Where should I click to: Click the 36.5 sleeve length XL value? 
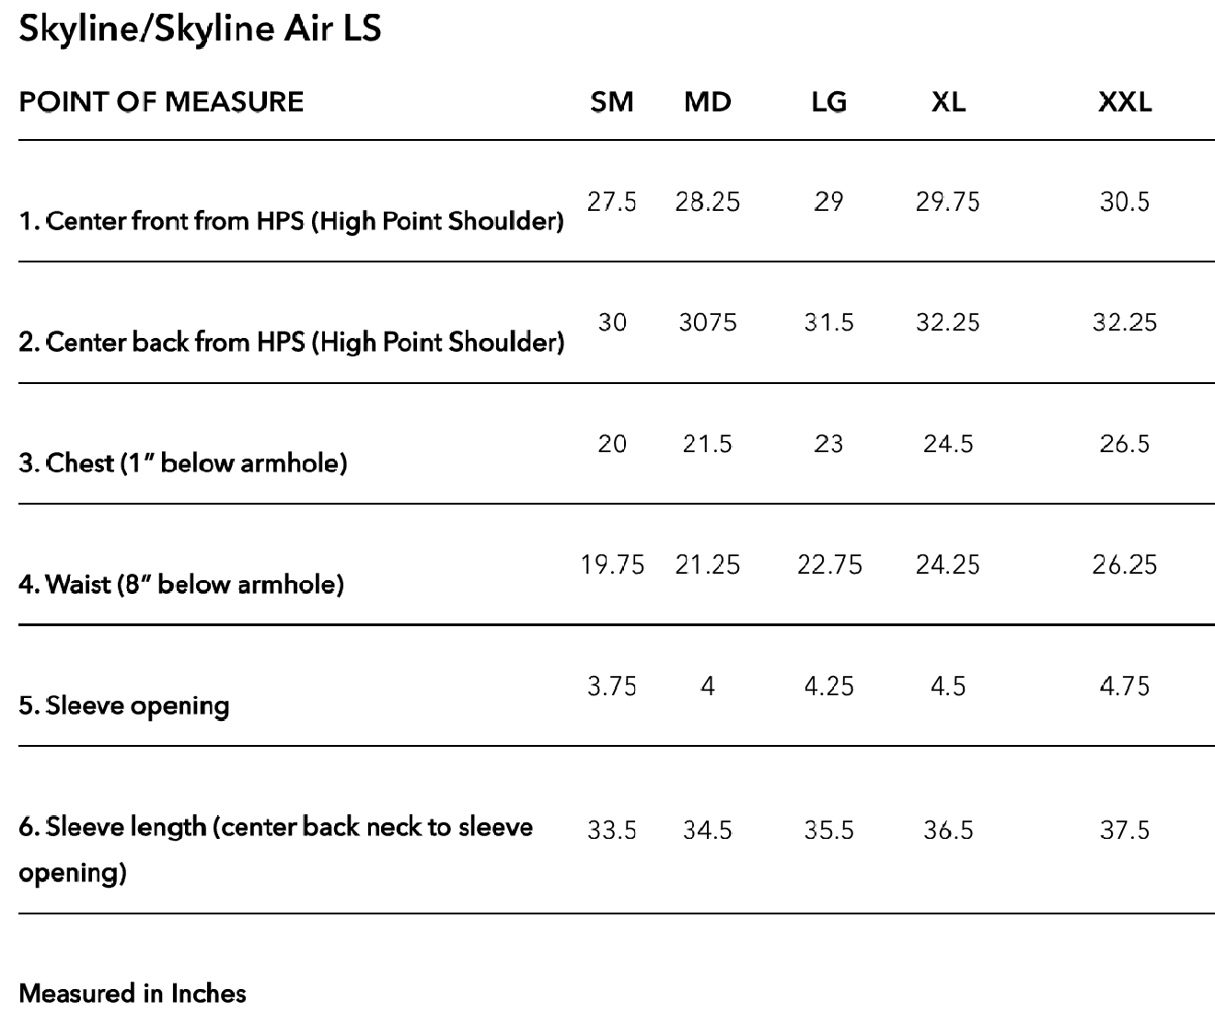pos(948,831)
